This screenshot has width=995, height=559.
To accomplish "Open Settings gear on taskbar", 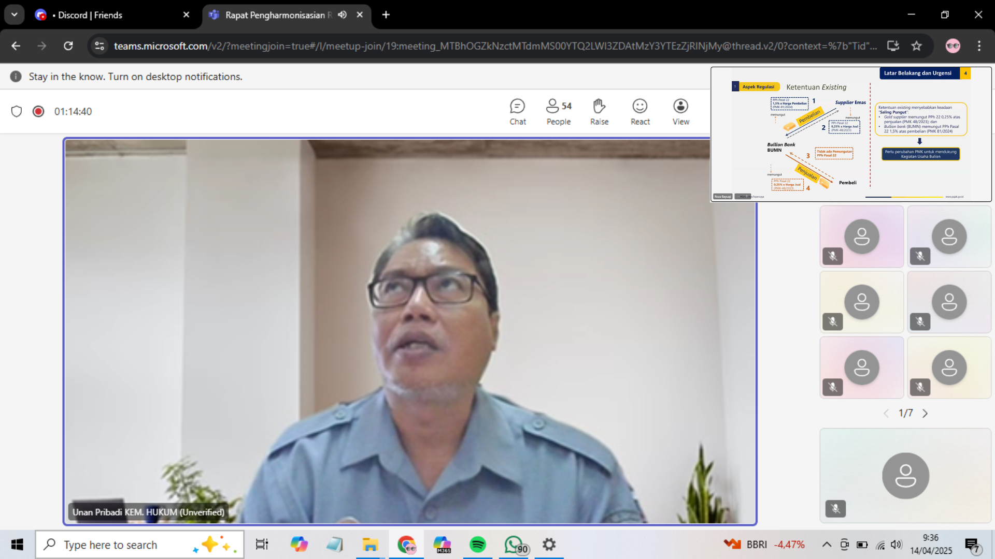I will 549,545.
